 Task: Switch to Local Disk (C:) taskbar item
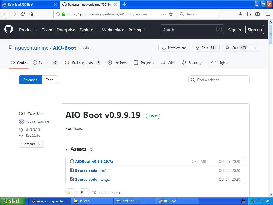(x=135, y=201)
